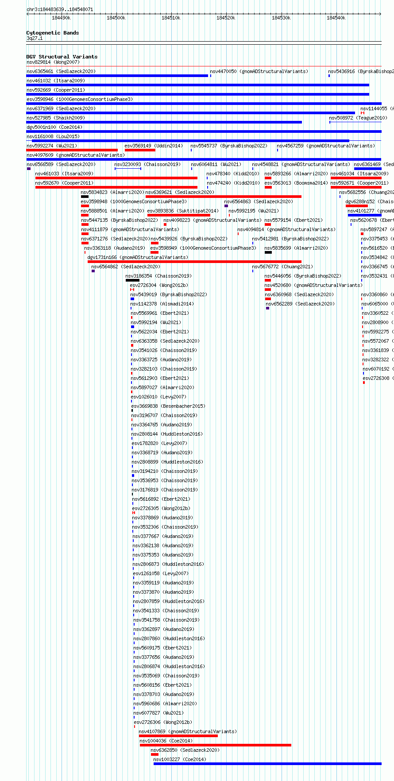
Task: Click nsv3363118 (Audano2019) label
Action: (115, 248)
